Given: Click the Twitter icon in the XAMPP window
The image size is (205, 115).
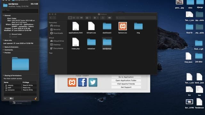Looking at the screenshot, I should coord(93,82).
